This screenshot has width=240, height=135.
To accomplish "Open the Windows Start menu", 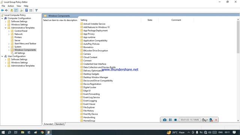I will pyautogui.click(x=3, y=132).
